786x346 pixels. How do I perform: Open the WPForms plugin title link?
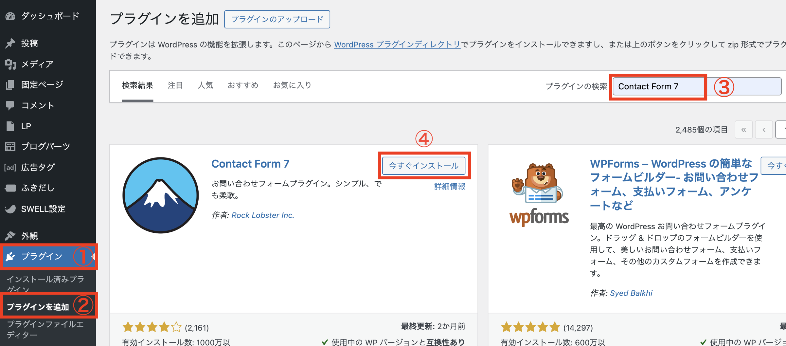674,185
